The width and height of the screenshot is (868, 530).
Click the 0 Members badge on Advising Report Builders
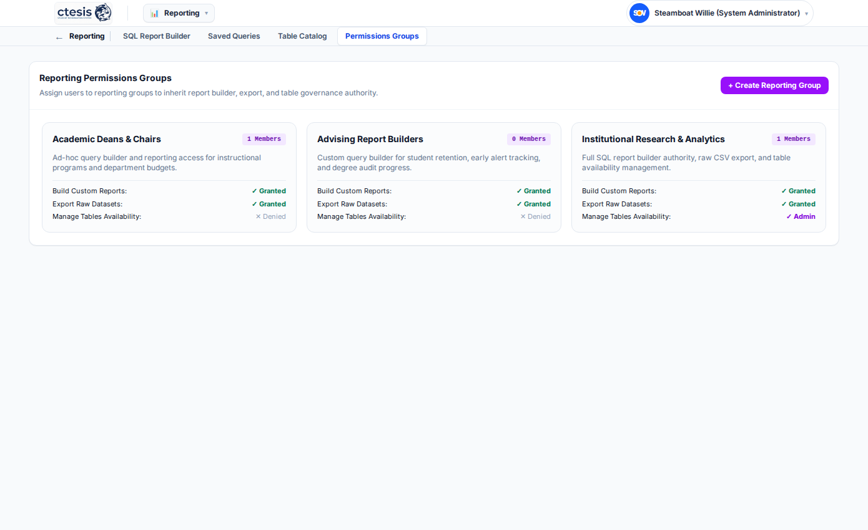[529, 139]
